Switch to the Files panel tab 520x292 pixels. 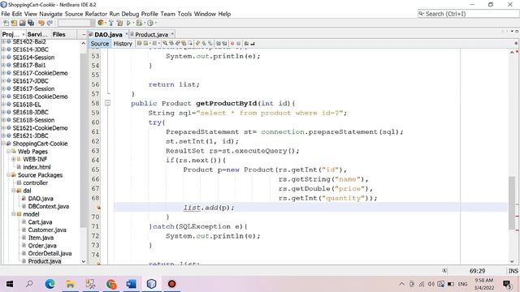coord(59,34)
